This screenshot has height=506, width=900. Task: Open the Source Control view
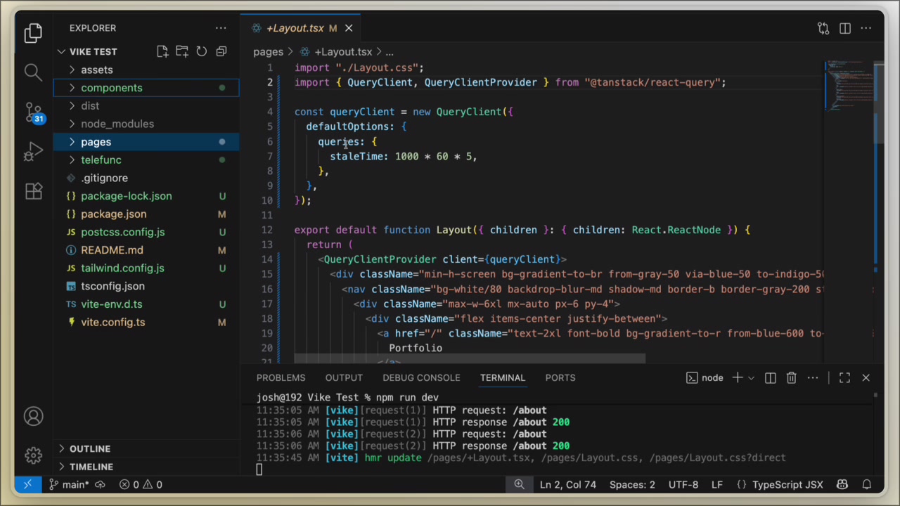click(x=33, y=112)
